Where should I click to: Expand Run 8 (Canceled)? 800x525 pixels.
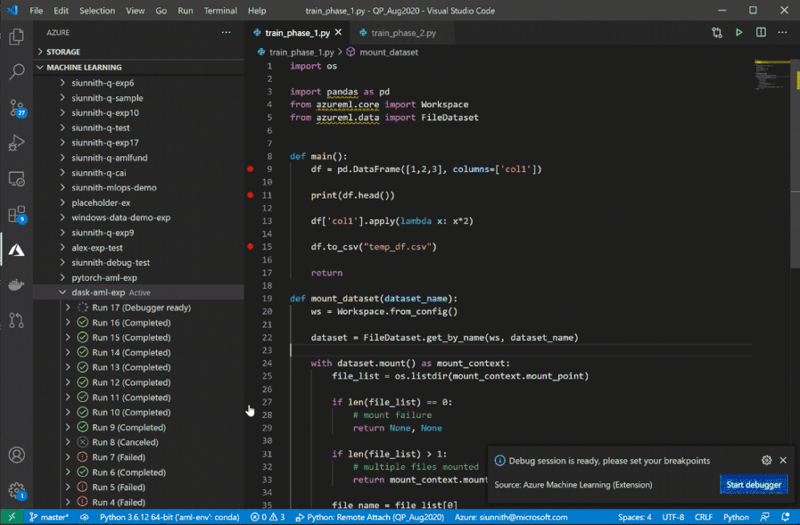coord(68,443)
